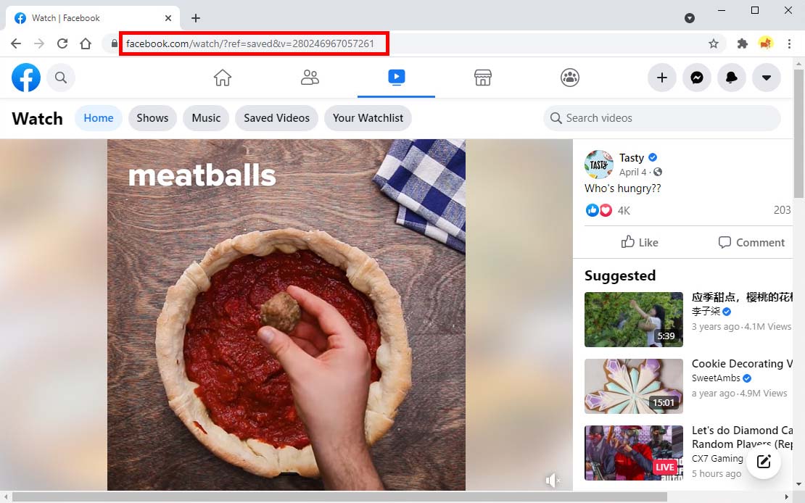Reload the page
This screenshot has width=805, height=503.
tap(62, 43)
